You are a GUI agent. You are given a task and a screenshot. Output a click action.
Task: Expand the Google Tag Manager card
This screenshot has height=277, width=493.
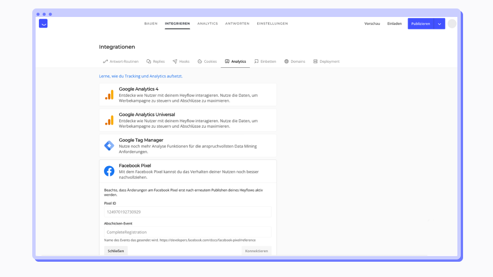click(x=188, y=146)
